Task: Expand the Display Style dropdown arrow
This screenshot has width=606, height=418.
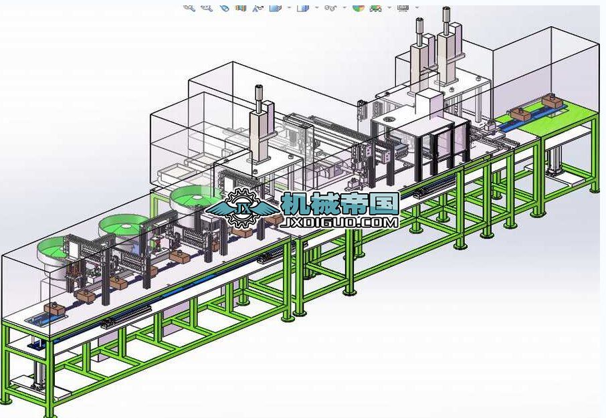Action: [x=316, y=7]
